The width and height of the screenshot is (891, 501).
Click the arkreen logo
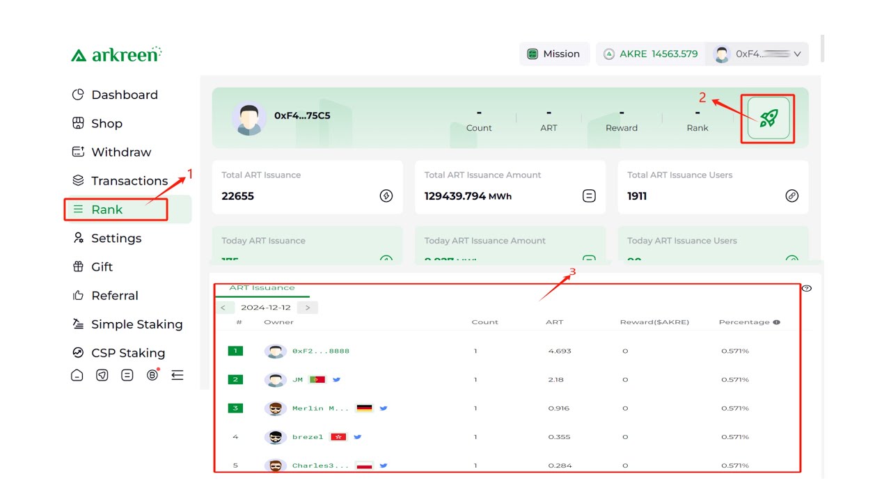click(x=116, y=54)
